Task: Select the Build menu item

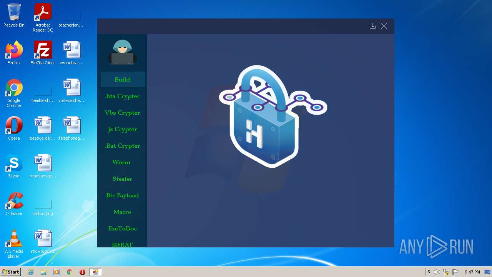Action: click(x=123, y=79)
